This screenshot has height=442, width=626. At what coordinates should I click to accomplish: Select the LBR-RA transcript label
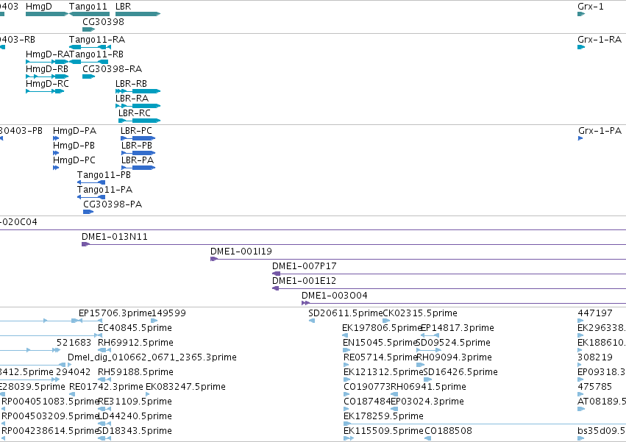coord(132,99)
